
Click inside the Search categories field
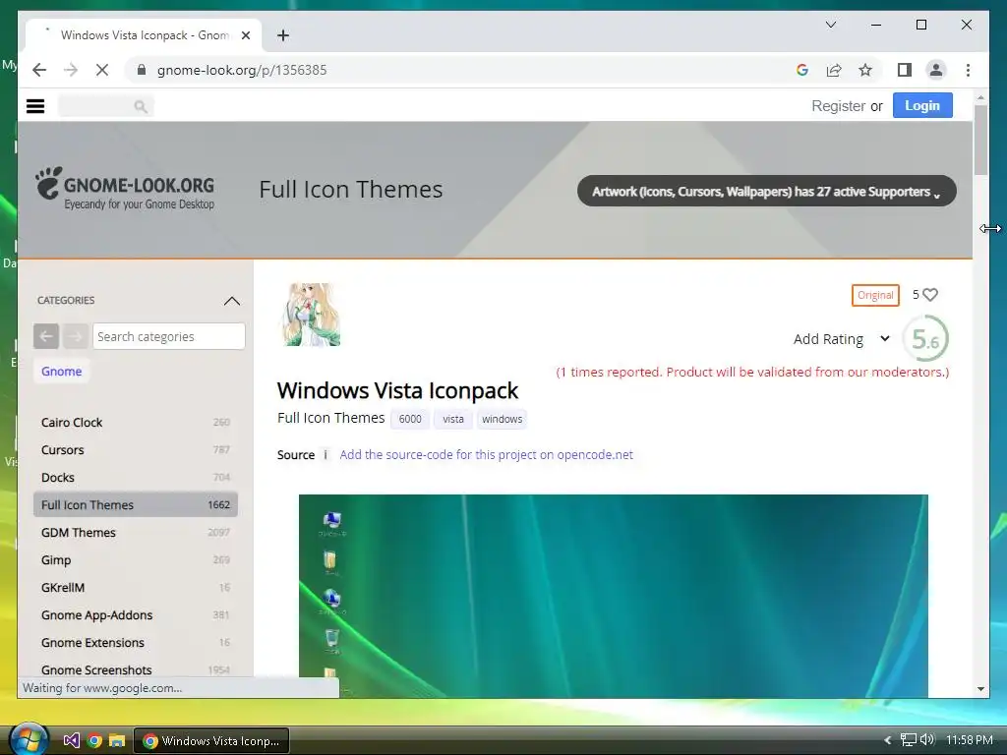(x=169, y=336)
